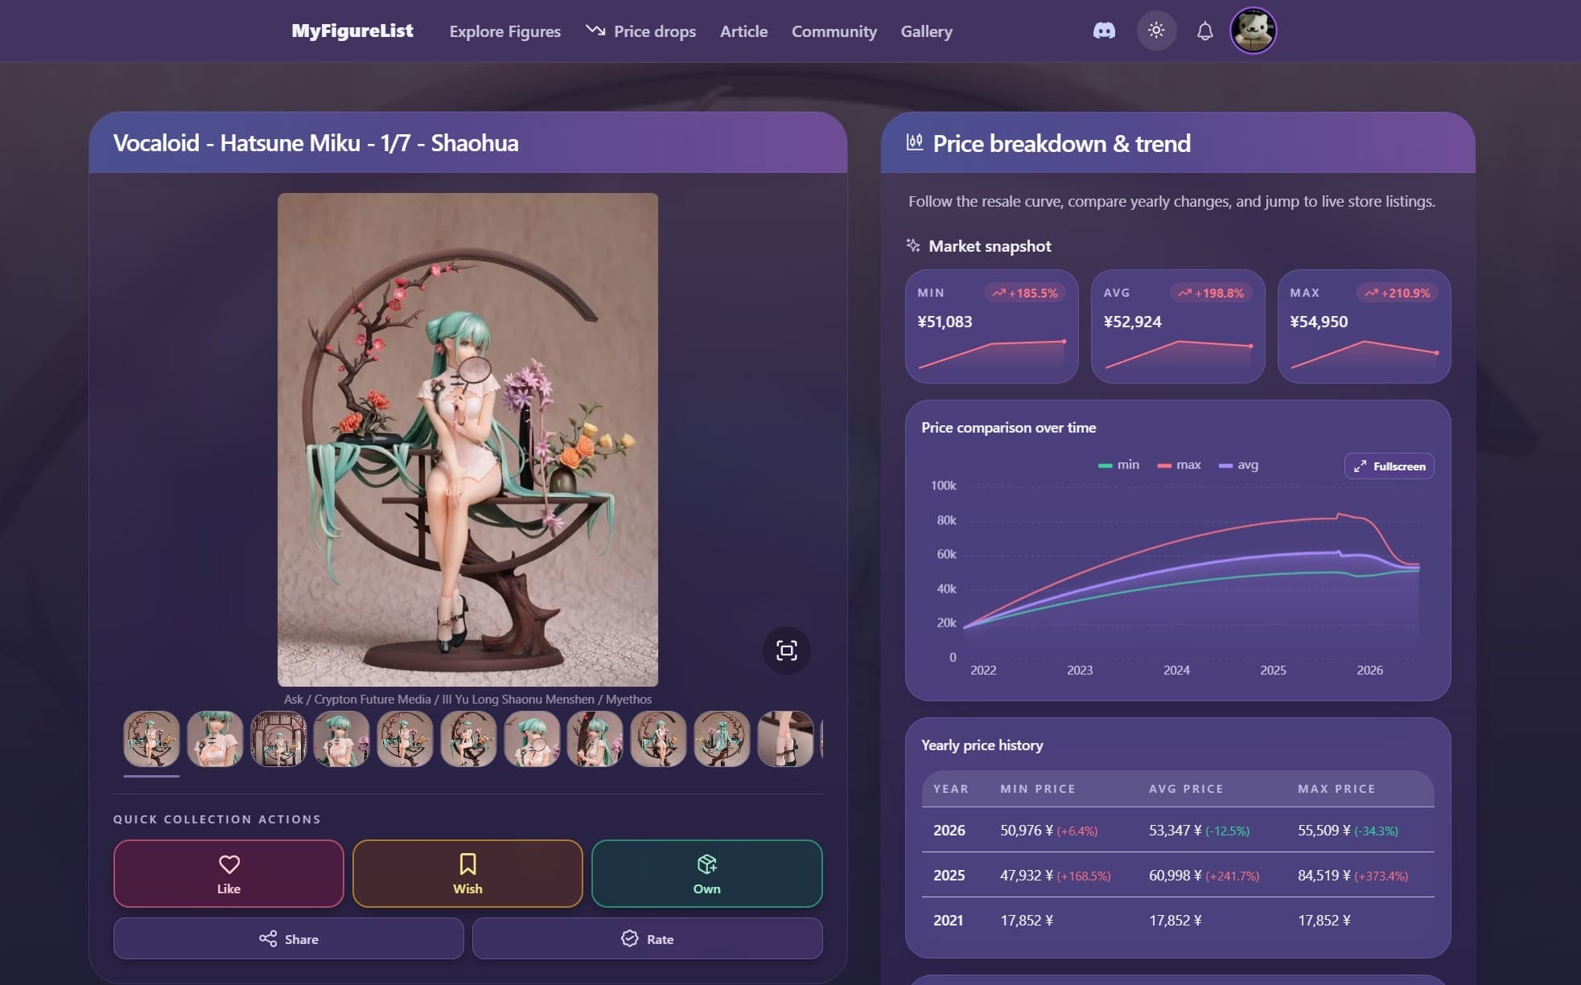Click the YEAR column header
Screen dimensions: 1581x985
(x=951, y=789)
